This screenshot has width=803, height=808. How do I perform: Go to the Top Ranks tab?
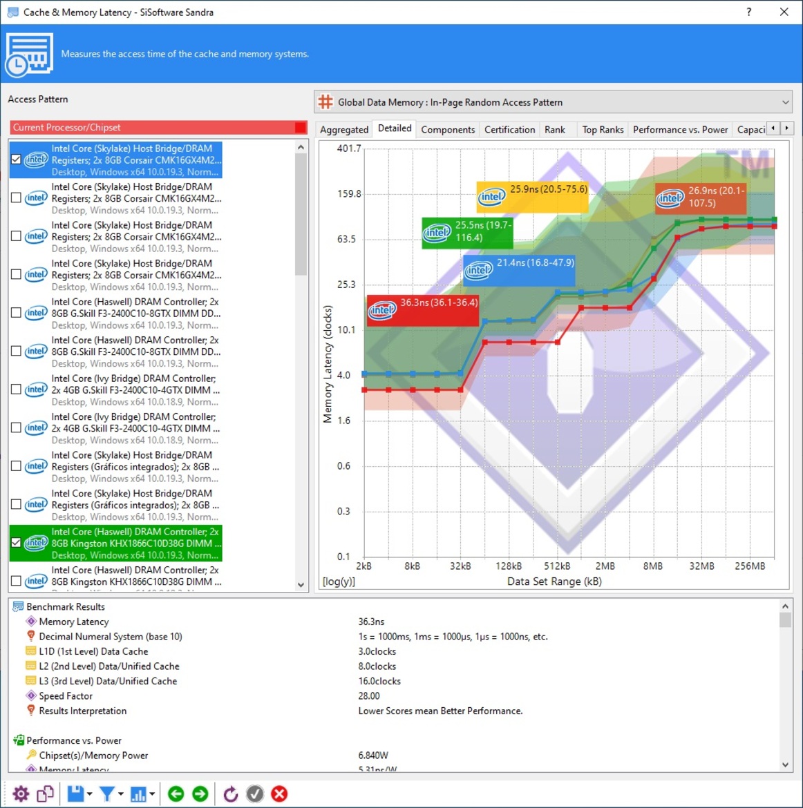coord(603,130)
